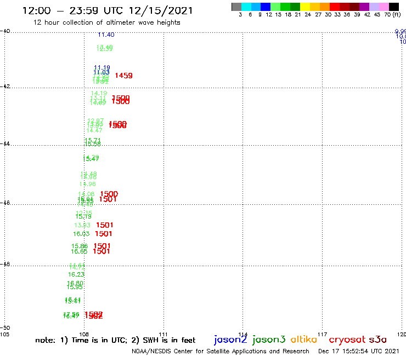
Task: Click the -46 latitude axis label
Action: (5, 203)
